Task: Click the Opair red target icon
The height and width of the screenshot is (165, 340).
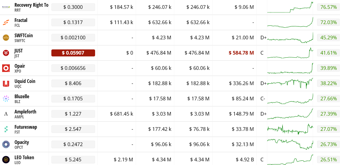Action: tap(6, 68)
